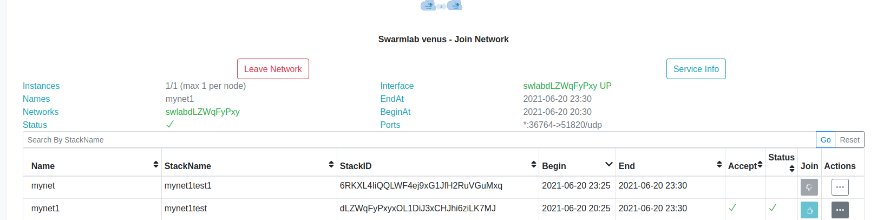
Task: Sort by Accept column arrows
Action: click(x=760, y=164)
